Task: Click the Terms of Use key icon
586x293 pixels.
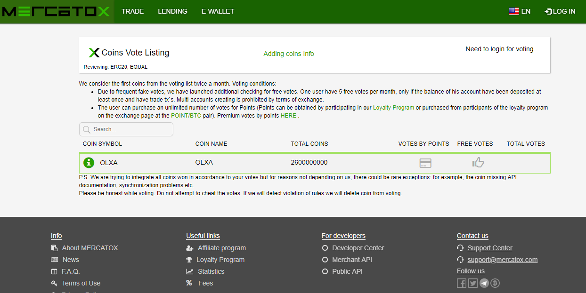Action: tap(54, 283)
